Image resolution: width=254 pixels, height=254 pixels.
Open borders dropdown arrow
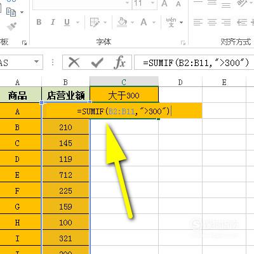[x=105, y=22]
